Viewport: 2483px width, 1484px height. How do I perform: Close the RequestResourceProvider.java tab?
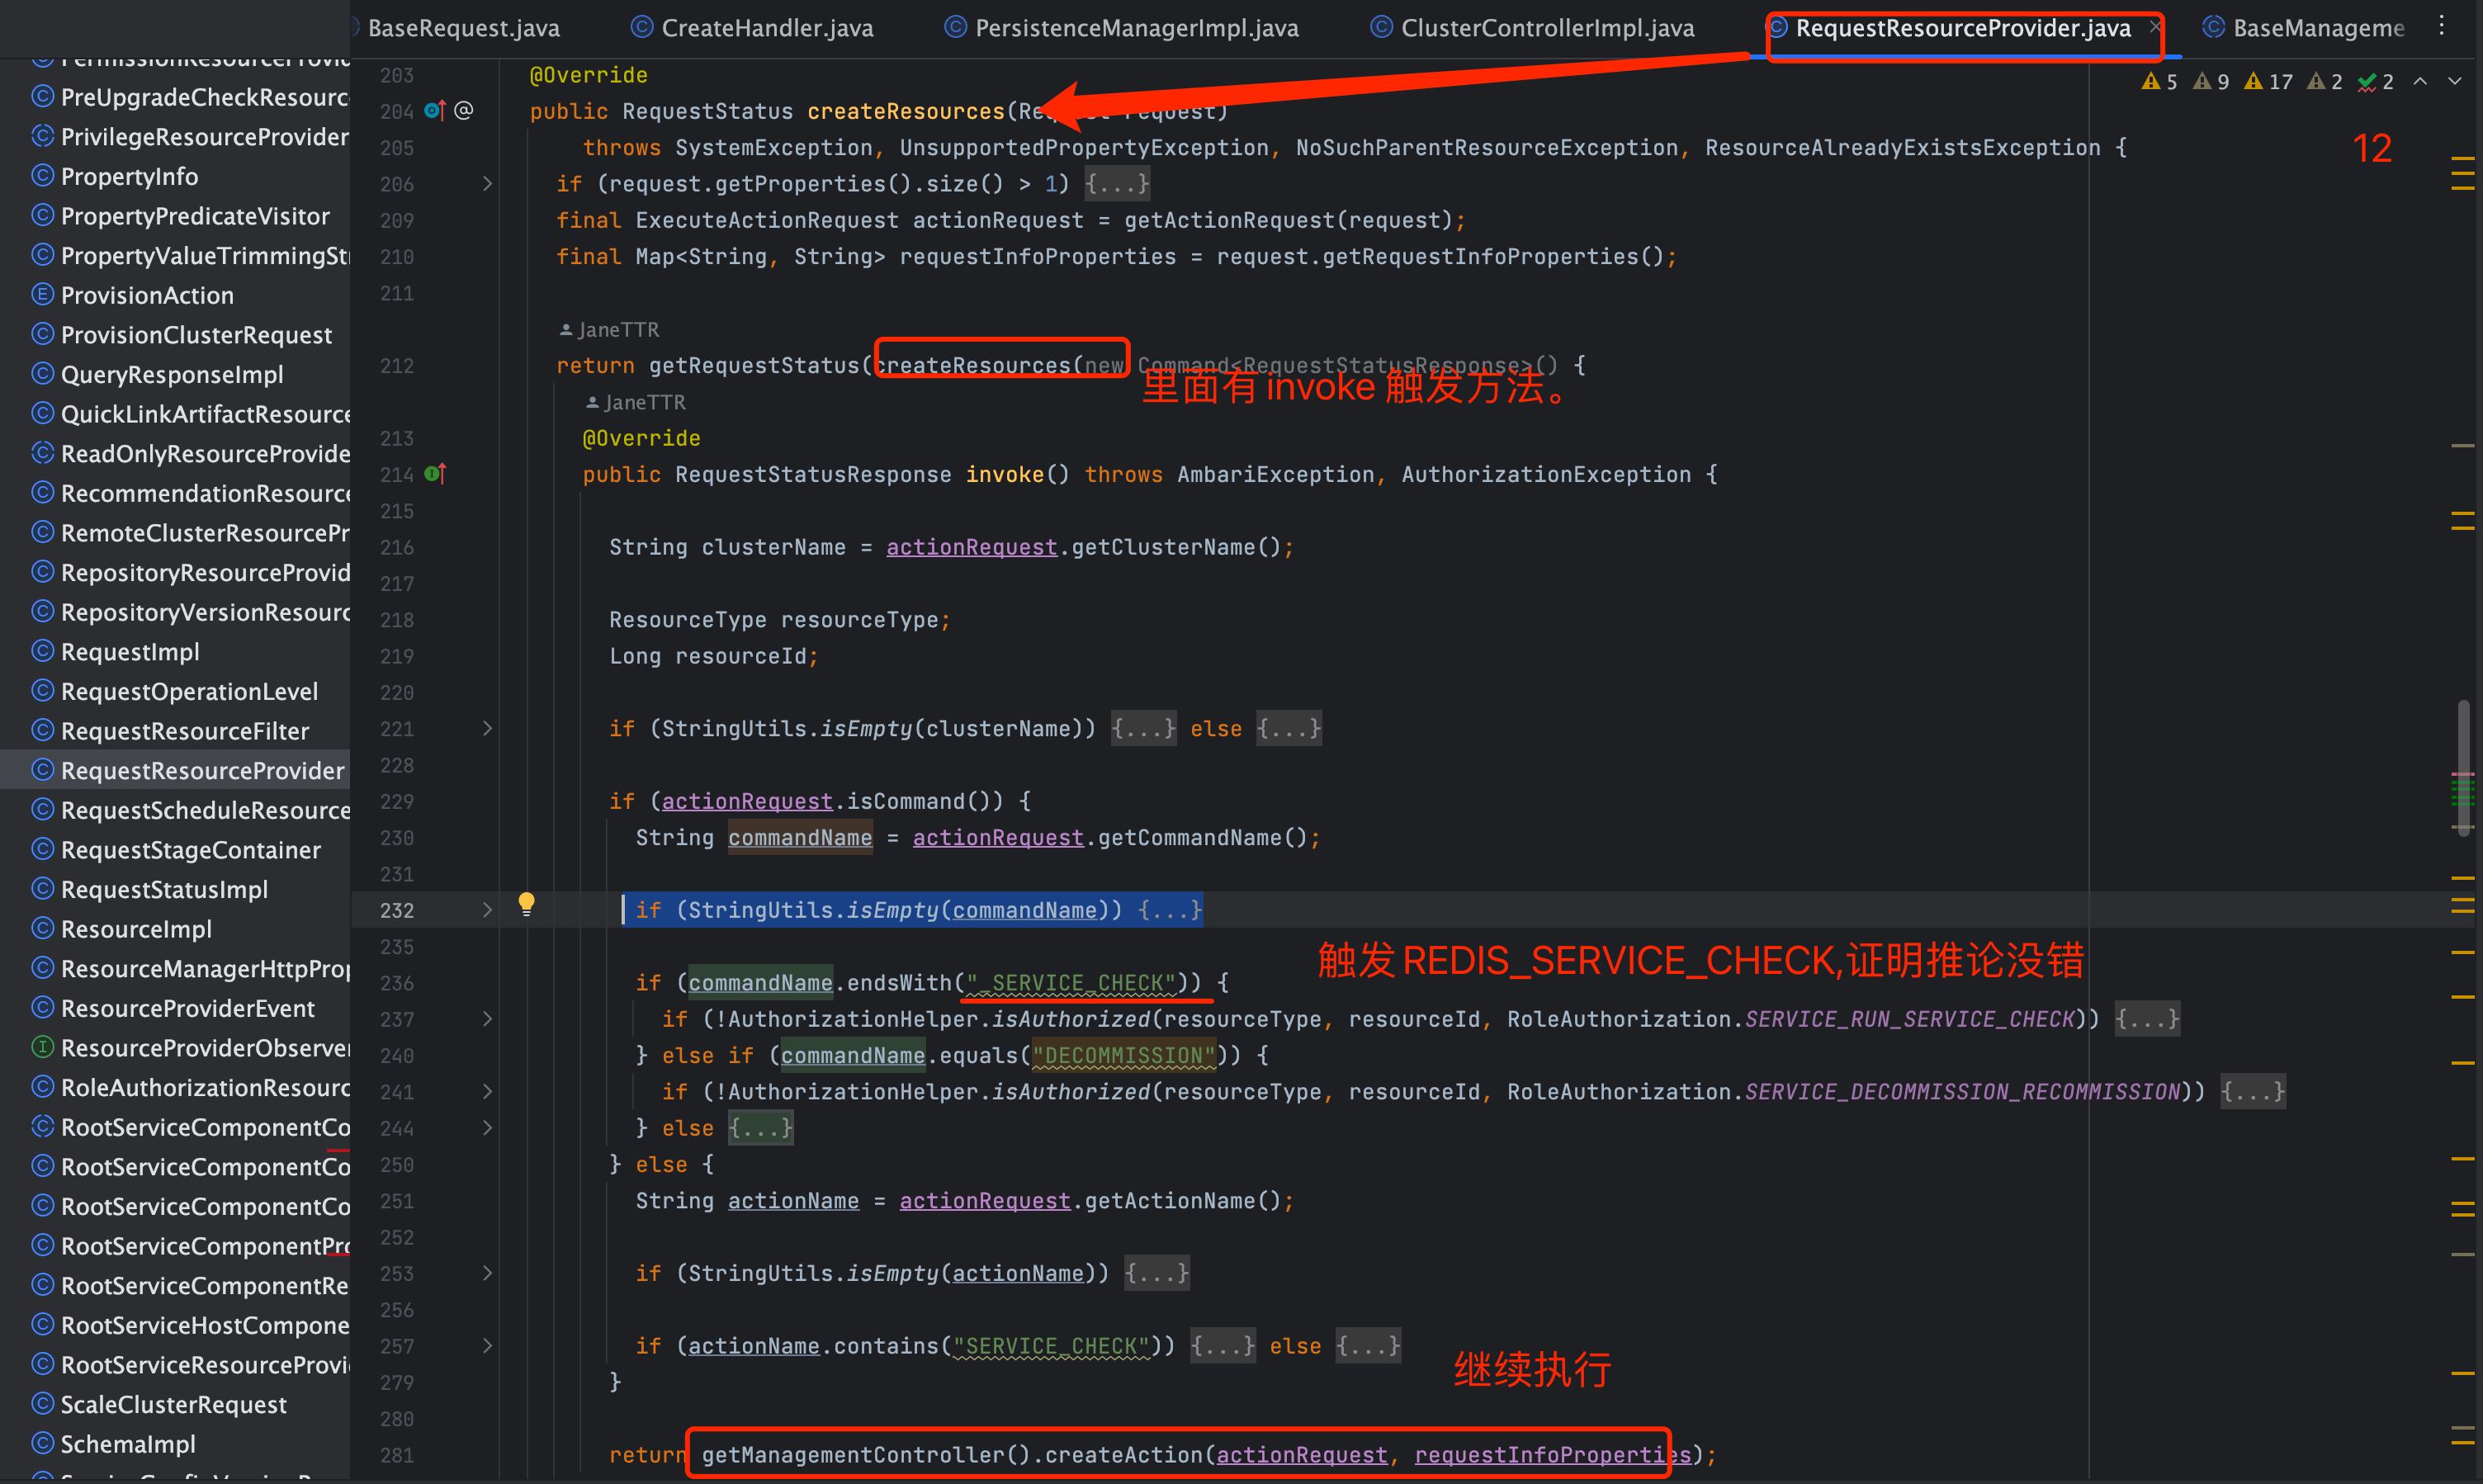pos(2154,27)
